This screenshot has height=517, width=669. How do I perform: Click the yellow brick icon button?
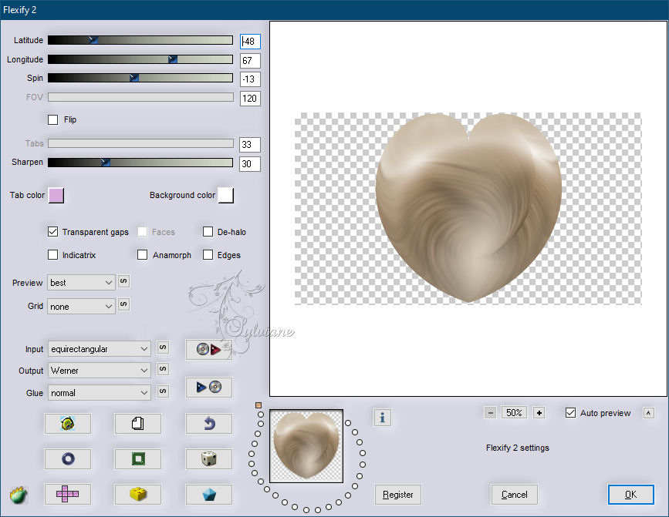[138, 494]
